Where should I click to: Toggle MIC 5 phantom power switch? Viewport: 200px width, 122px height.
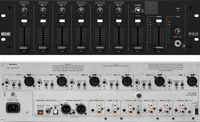[x=46, y=85]
